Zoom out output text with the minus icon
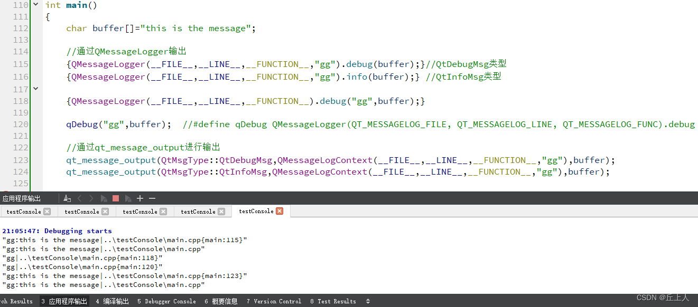698x307 pixels. click(152, 198)
